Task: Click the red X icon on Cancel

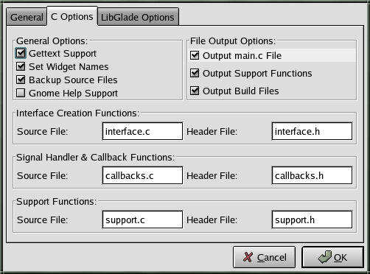Action: point(248,257)
